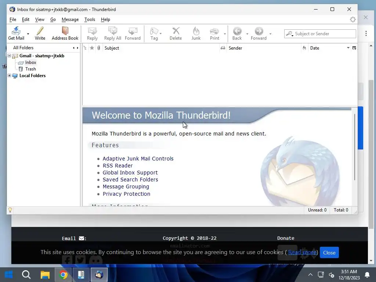Click the Reply toolbar button
376x282 pixels.
click(x=92, y=33)
